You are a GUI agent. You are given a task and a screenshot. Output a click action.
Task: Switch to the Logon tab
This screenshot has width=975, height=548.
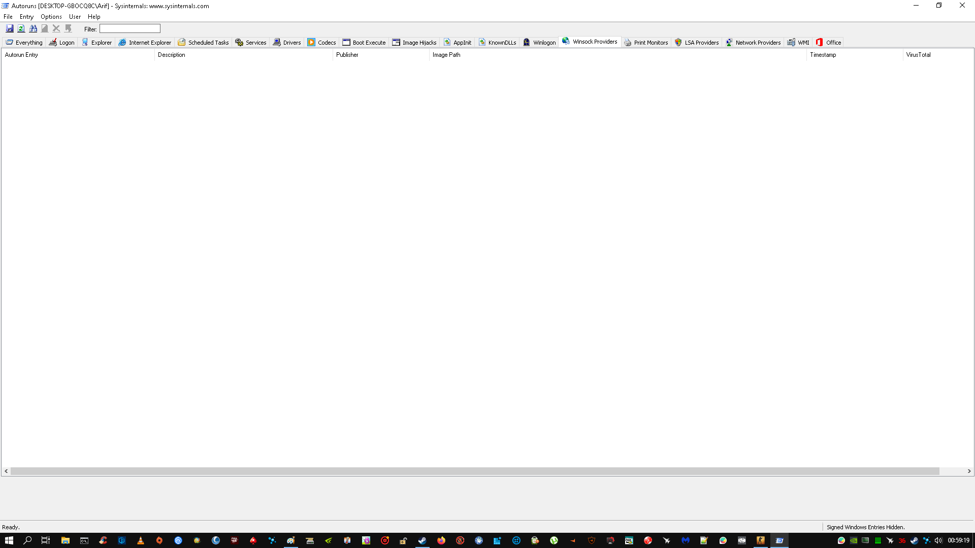coord(62,43)
